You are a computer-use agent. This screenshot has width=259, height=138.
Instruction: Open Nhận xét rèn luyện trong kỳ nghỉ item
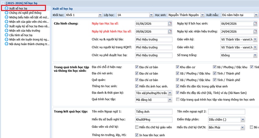coord(29,40)
